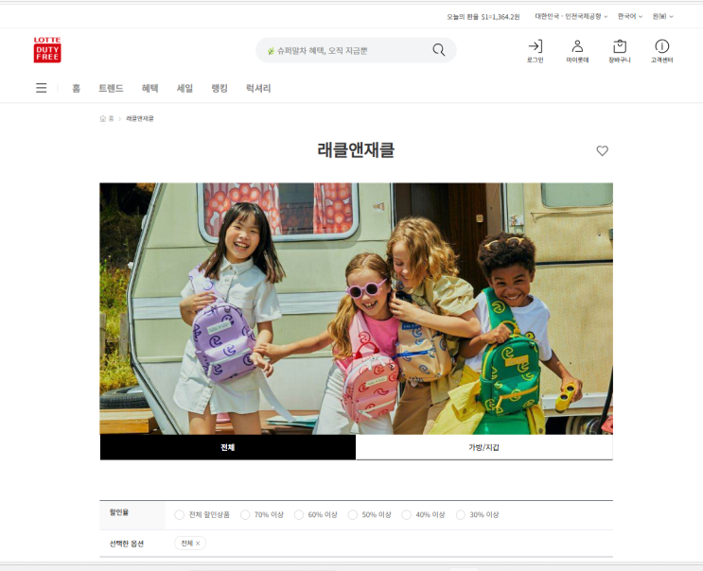Expand the 대한민국 · 인천국제공항 dropdown
Image resolution: width=703 pixels, height=571 pixels.
pyautogui.click(x=571, y=17)
